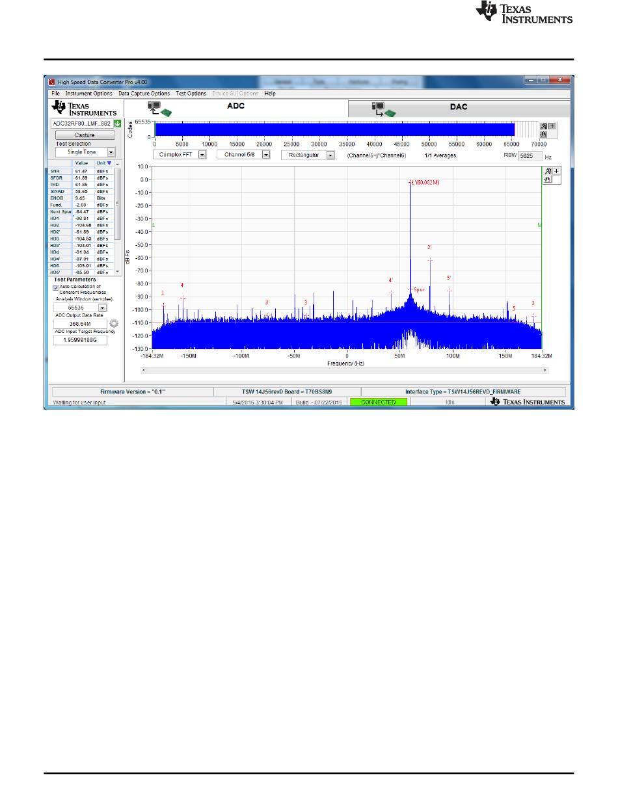Image resolution: width=618 pixels, height=807 pixels.
Task: Open the Help menu
Action: [x=270, y=94]
